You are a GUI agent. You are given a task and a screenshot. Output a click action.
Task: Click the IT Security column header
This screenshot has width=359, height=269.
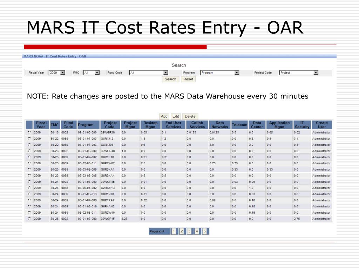302,125
